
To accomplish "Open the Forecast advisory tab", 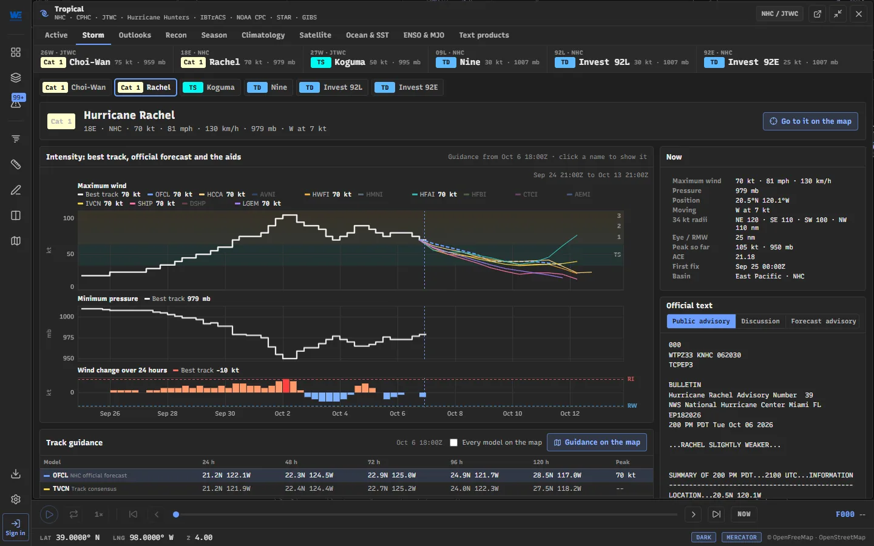I will pos(824,322).
